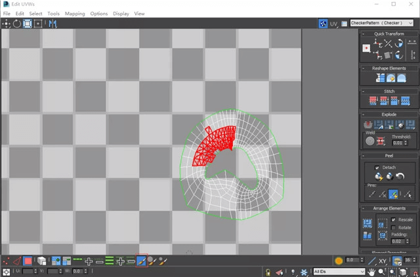The height and width of the screenshot is (277, 420).
Task: Open the Options menu
Action: 99,14
